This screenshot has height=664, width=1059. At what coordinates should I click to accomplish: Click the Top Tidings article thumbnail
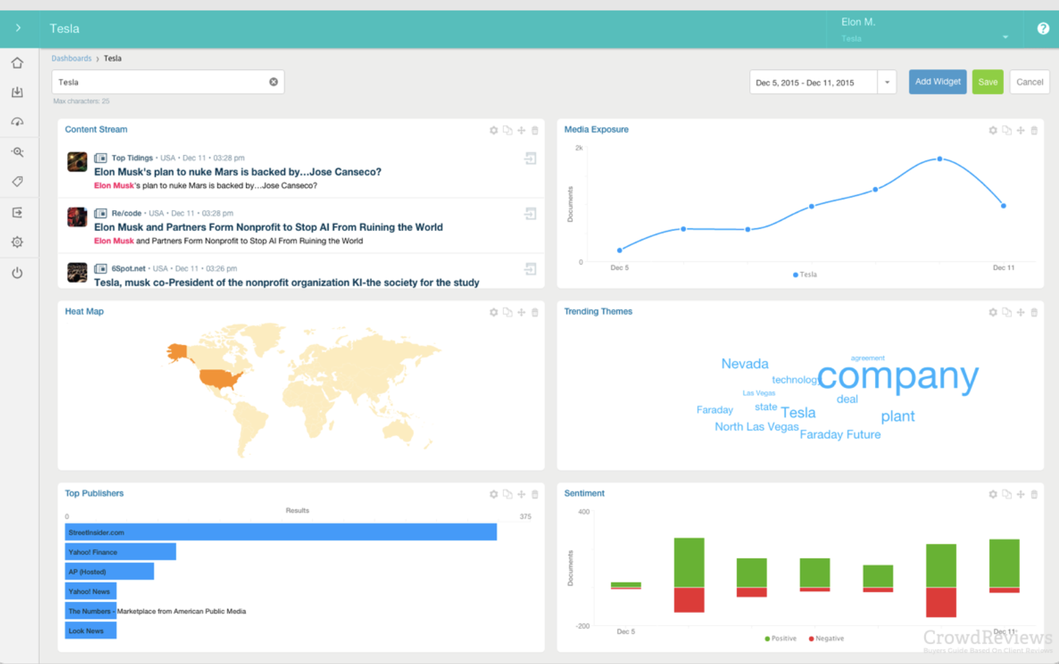click(x=77, y=162)
